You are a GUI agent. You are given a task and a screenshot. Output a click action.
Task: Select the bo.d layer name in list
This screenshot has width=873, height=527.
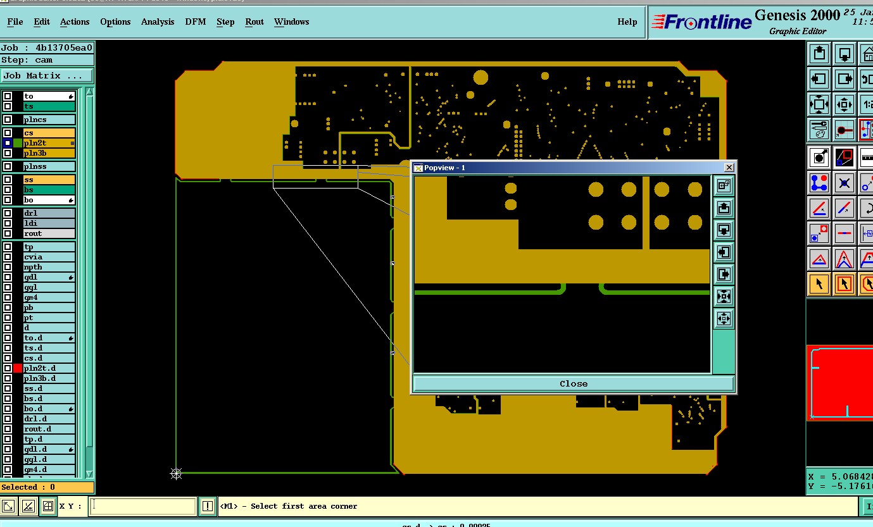pos(49,409)
